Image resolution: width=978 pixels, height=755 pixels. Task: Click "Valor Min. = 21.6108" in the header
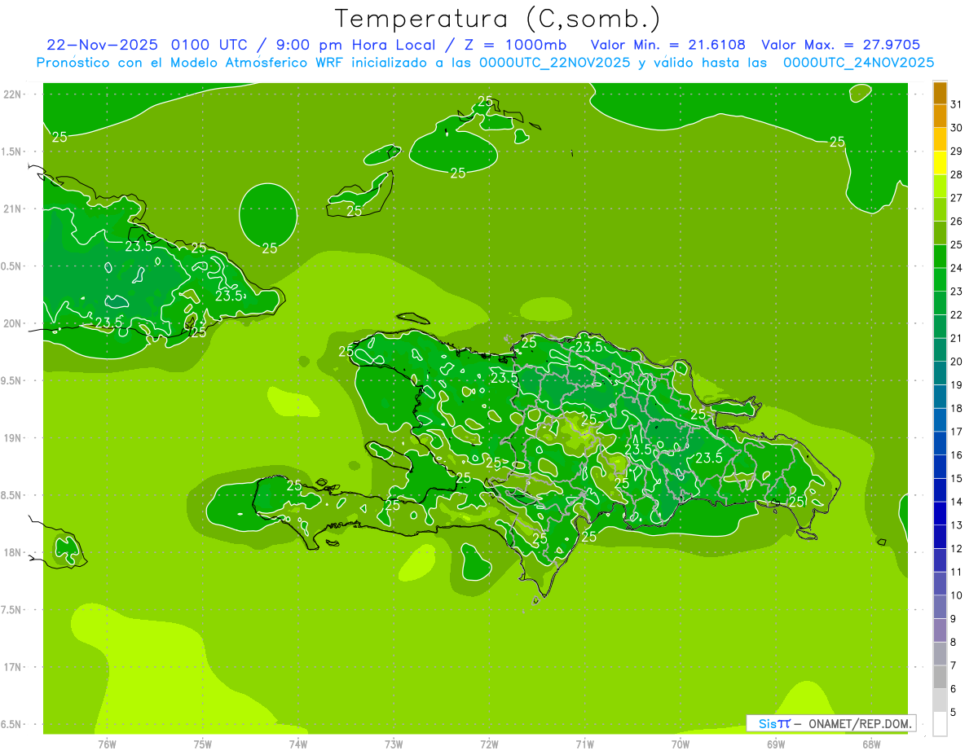point(667,45)
